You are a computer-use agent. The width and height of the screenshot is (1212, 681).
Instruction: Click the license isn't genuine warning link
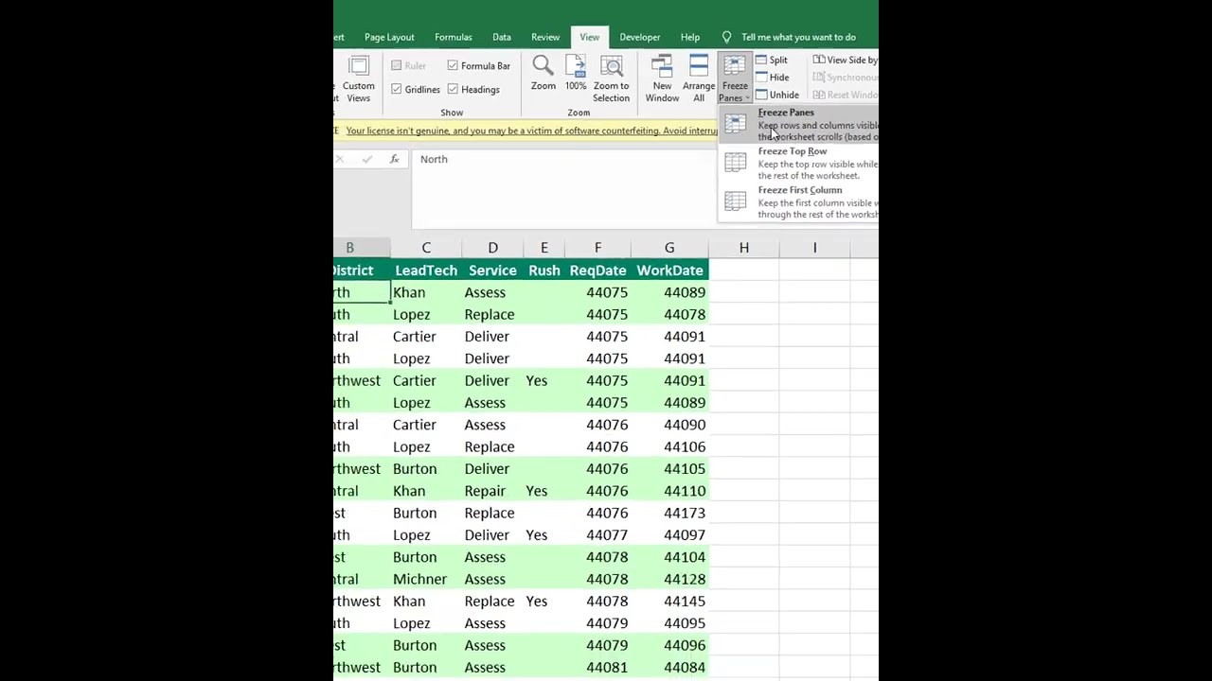(x=532, y=131)
